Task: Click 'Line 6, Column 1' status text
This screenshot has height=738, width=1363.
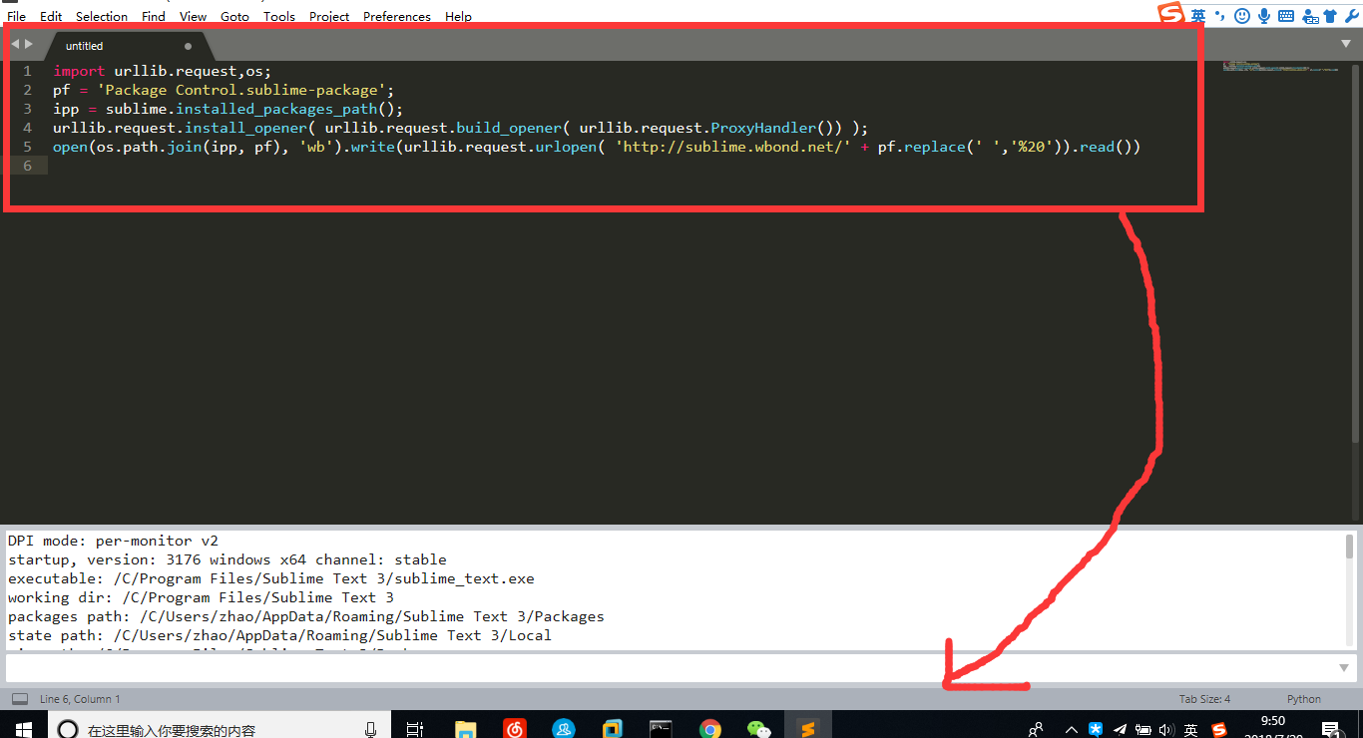Action: pos(80,699)
